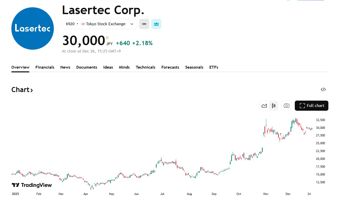The width and height of the screenshot is (341, 203).
Task: Switch chart to area style
Action: point(264,106)
